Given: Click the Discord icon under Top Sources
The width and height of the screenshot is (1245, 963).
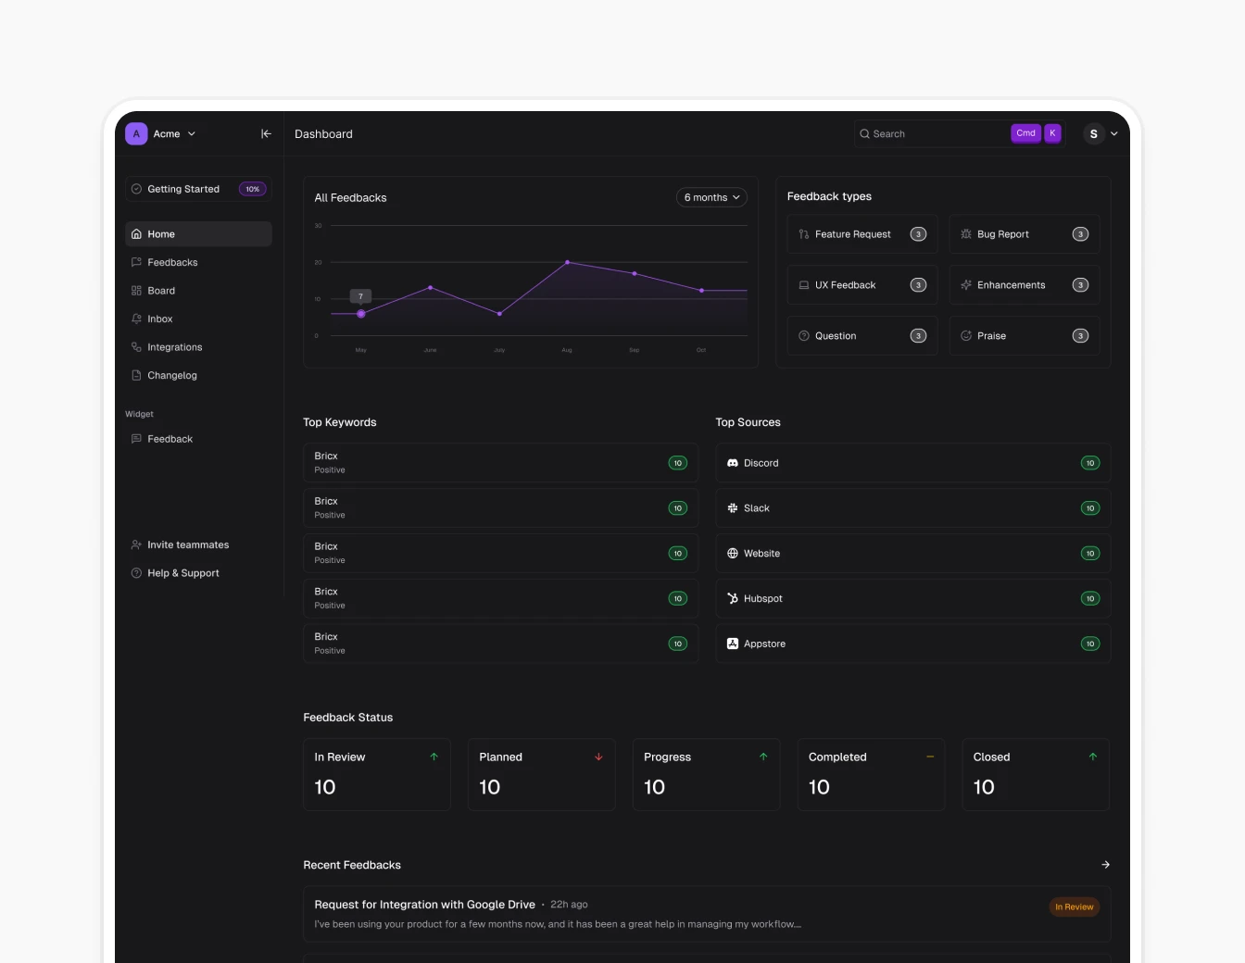Looking at the screenshot, I should point(733,463).
